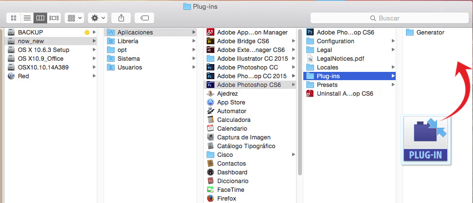Click the Librería folder icon
473x203 pixels.
pos(111,41)
